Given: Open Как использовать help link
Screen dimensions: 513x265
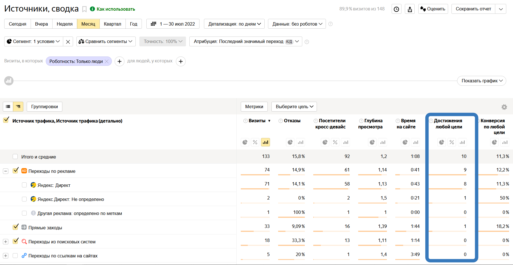Looking at the screenshot, I should click(x=115, y=9).
